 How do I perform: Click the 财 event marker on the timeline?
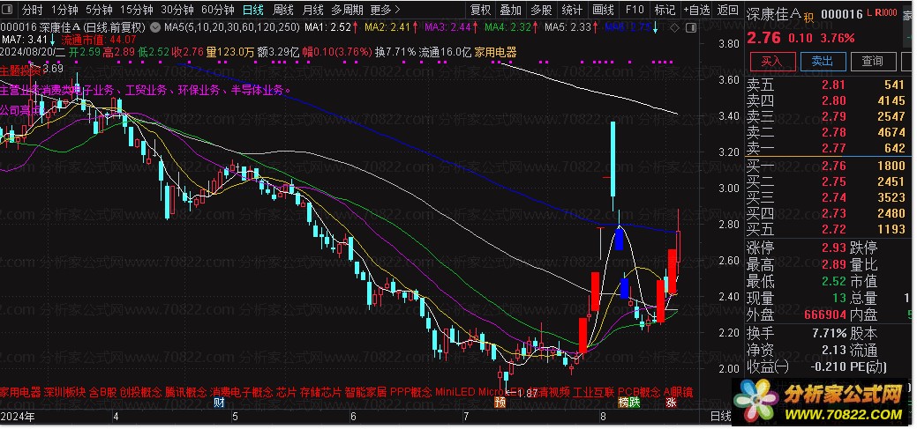pos(219,403)
